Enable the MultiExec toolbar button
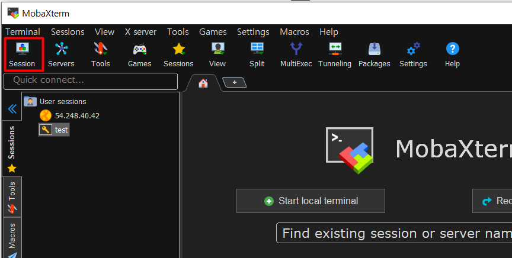Image resolution: width=512 pixels, height=258 pixels. pos(296,54)
